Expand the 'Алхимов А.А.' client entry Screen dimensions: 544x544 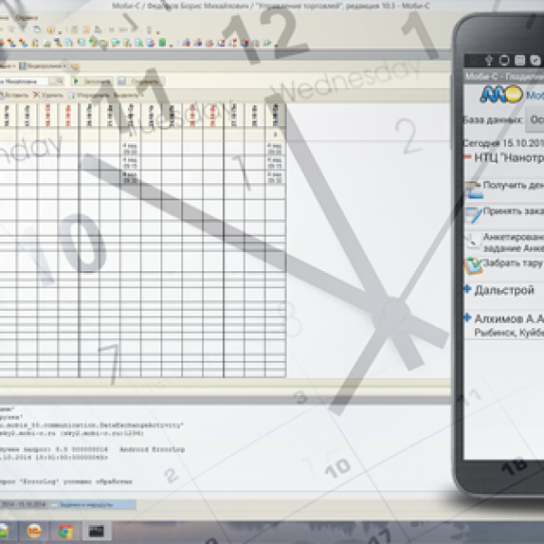tap(467, 317)
